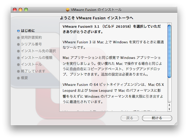Click the empty scrollbar track below the thumb
This screenshot has width=188, height=140.
pos(169,90)
